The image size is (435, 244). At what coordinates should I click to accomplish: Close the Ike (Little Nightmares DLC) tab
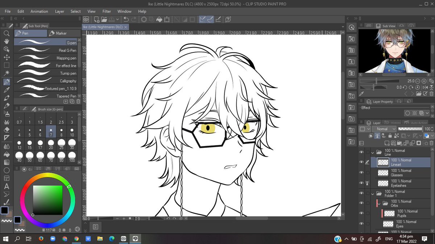(x=125, y=27)
